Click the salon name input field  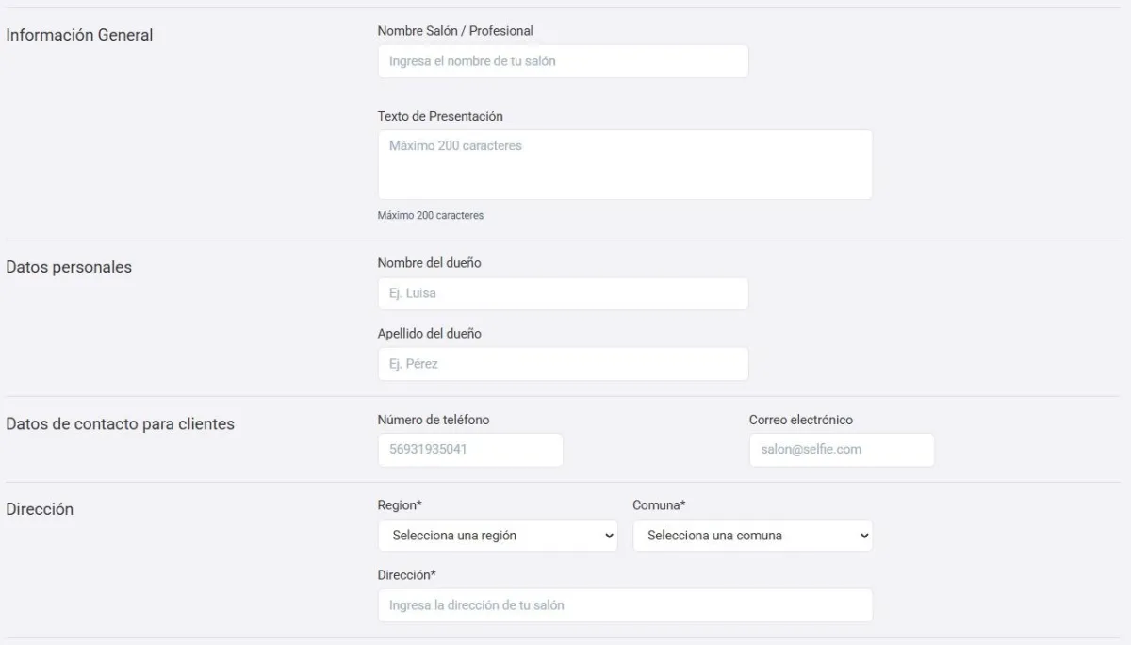563,61
